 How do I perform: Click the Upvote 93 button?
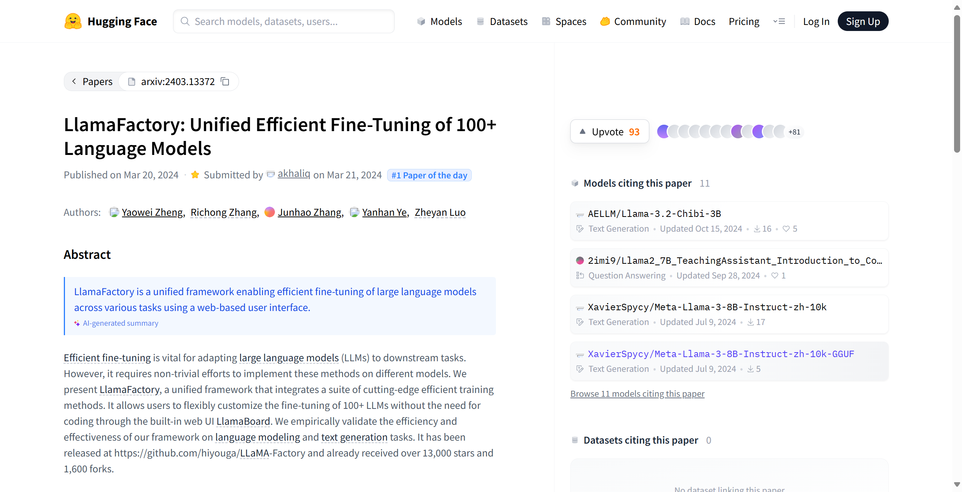click(x=609, y=132)
